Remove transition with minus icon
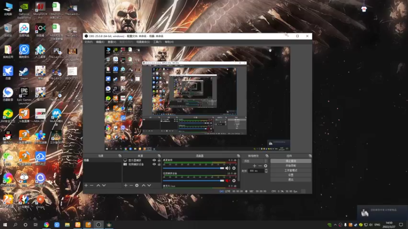Viewport: 408px width, 229px height. (x=260, y=166)
